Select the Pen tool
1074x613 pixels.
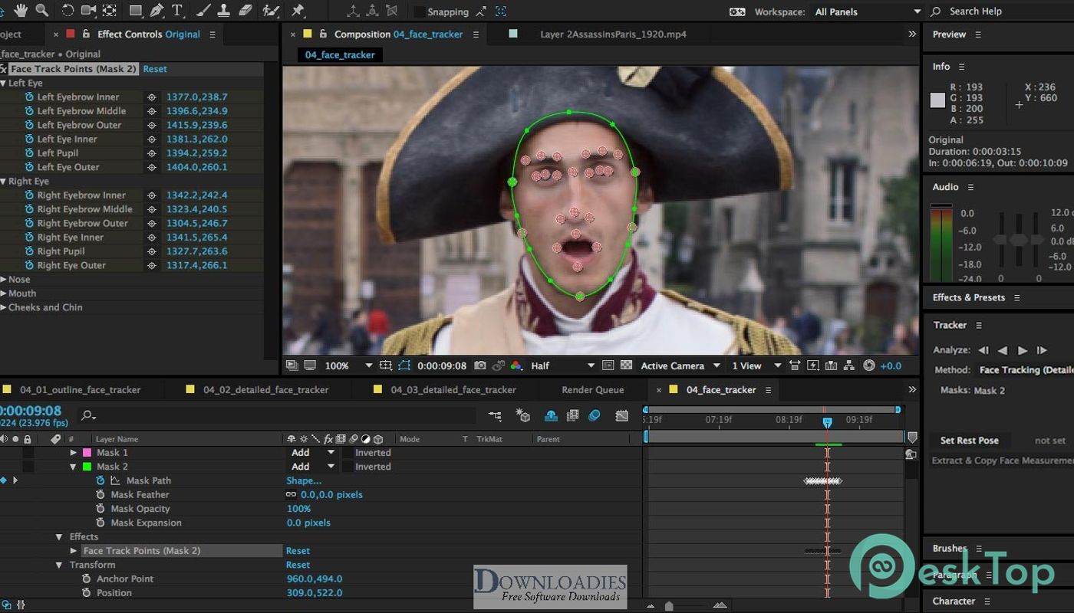156,10
